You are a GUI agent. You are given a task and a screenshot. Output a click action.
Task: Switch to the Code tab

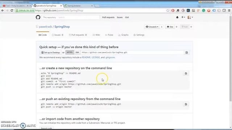pyautogui.click(x=43, y=35)
